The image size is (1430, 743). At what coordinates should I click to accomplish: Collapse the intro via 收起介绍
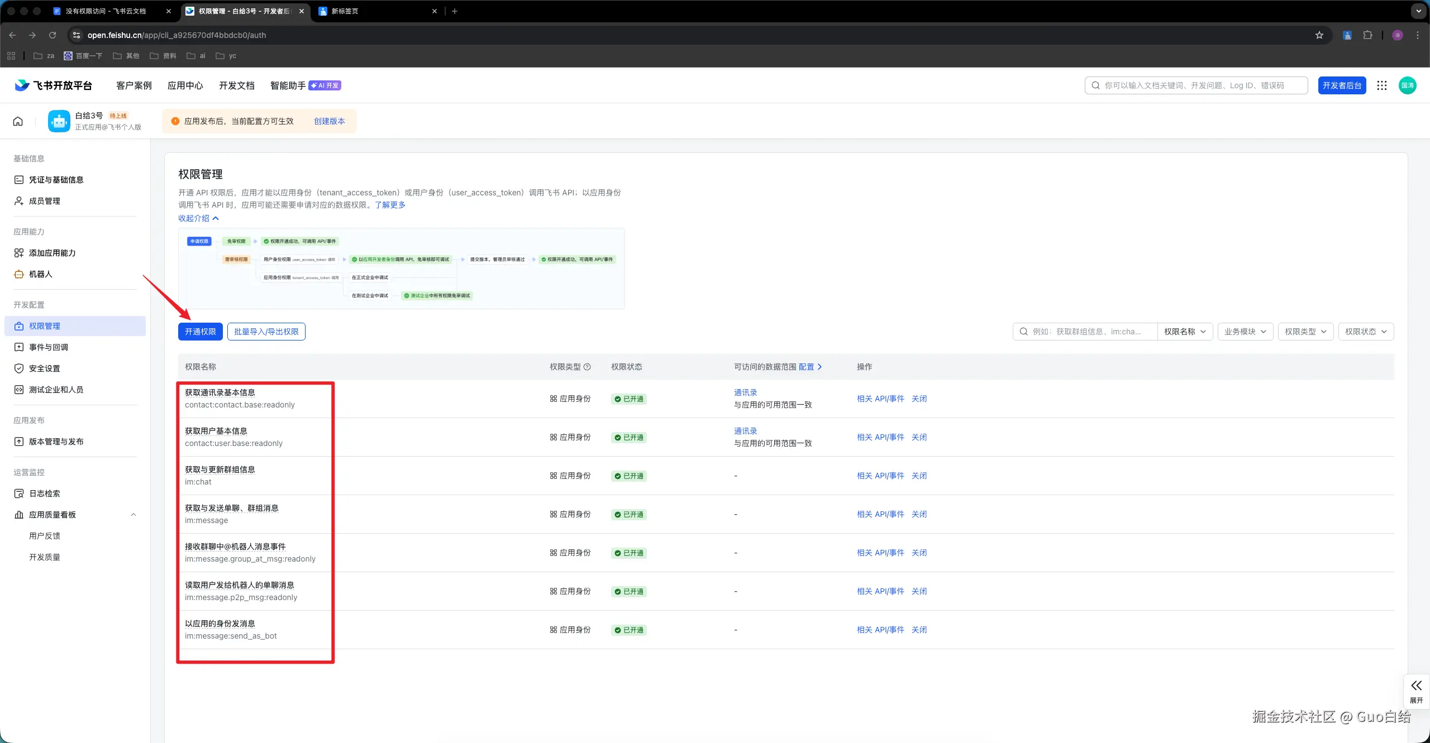(198, 218)
